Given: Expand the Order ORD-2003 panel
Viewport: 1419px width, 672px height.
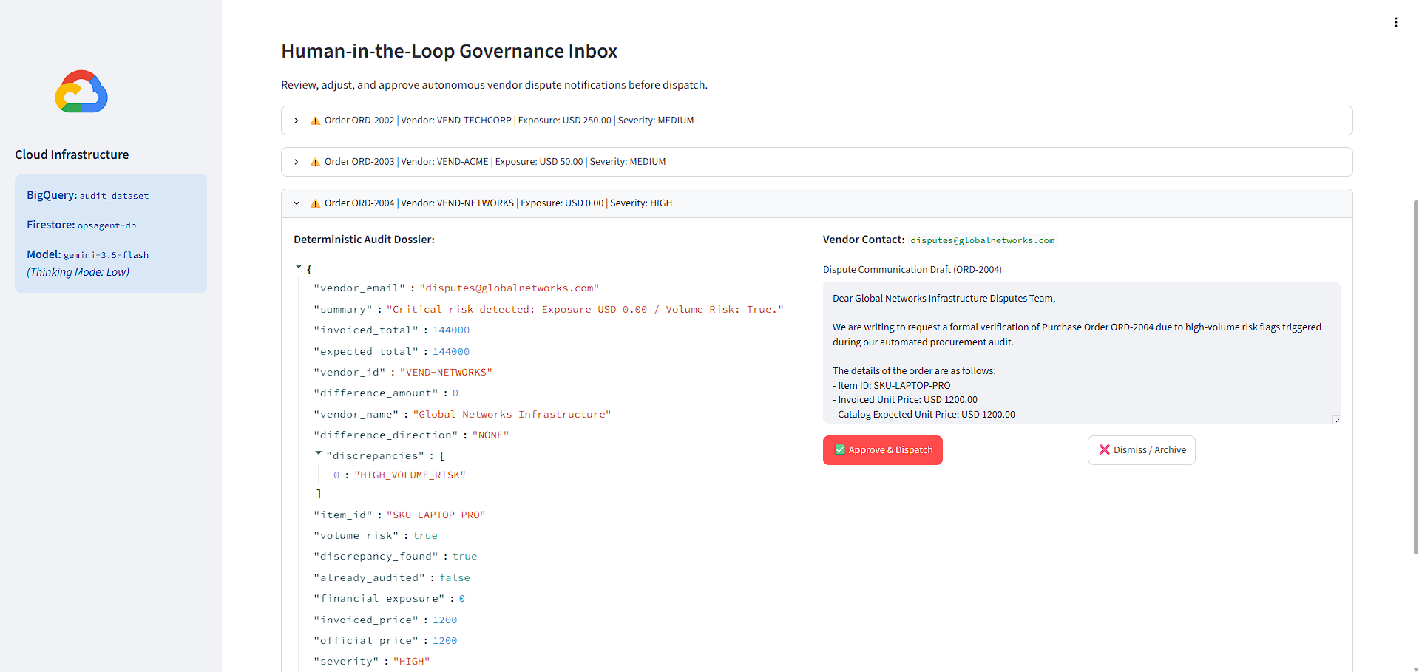Looking at the screenshot, I should click(817, 162).
